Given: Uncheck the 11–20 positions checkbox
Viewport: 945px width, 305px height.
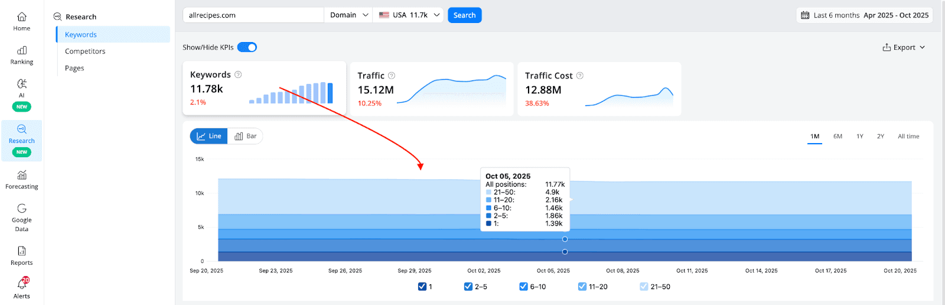Looking at the screenshot, I should point(582,287).
